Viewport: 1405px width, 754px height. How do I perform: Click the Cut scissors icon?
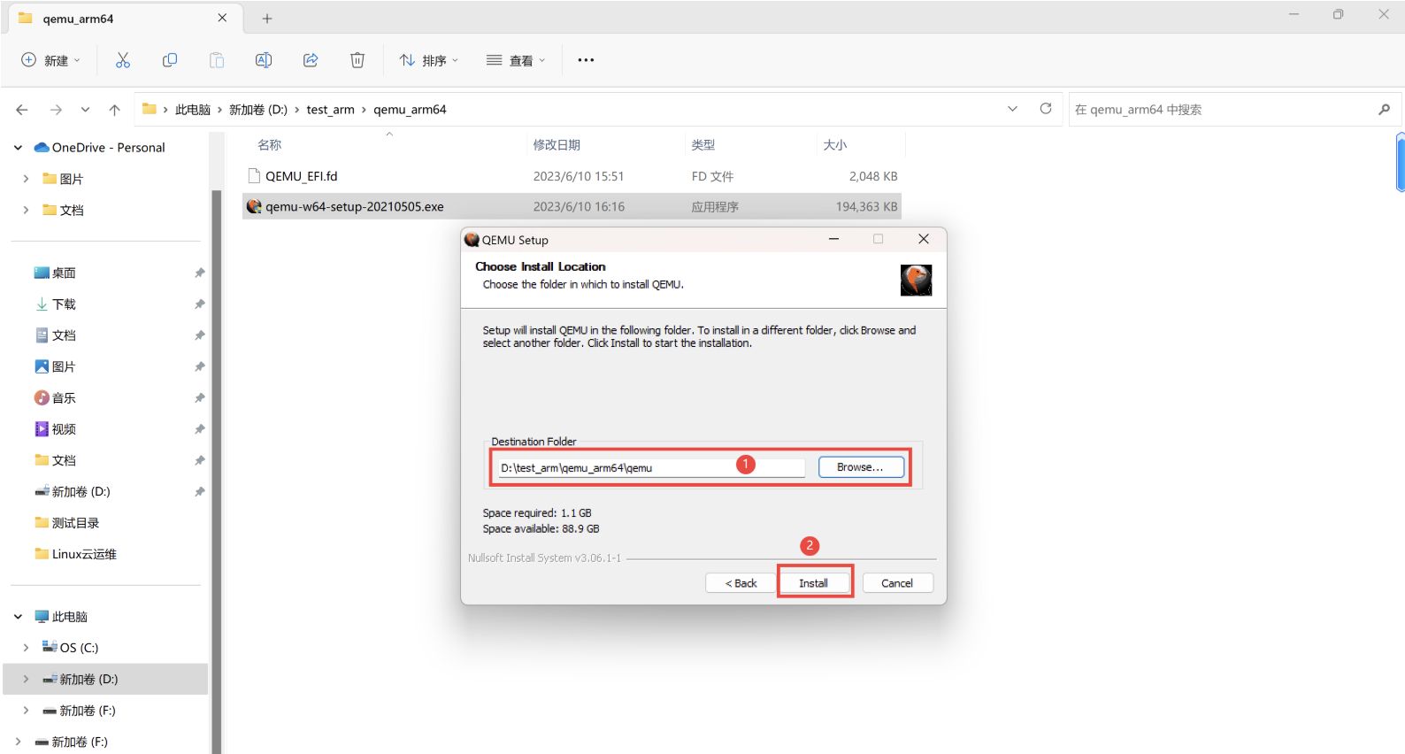point(123,60)
